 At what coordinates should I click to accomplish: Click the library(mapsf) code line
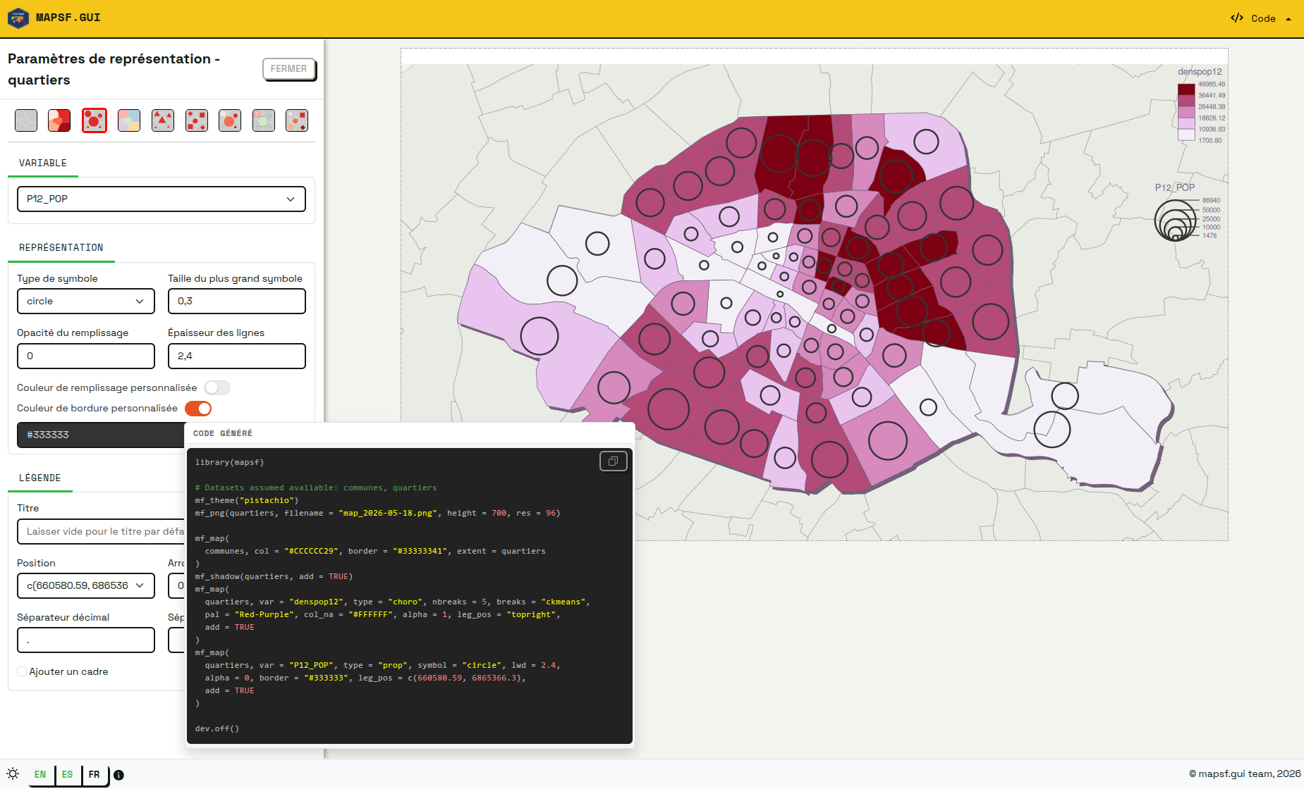coord(229,462)
